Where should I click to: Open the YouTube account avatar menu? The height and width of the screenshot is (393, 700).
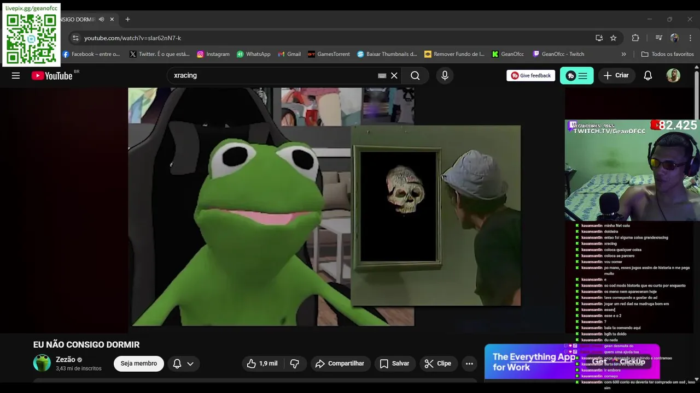[x=673, y=75]
